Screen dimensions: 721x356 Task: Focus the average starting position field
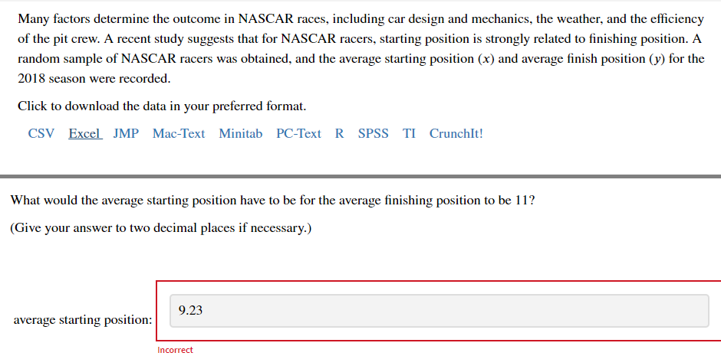[440, 311]
